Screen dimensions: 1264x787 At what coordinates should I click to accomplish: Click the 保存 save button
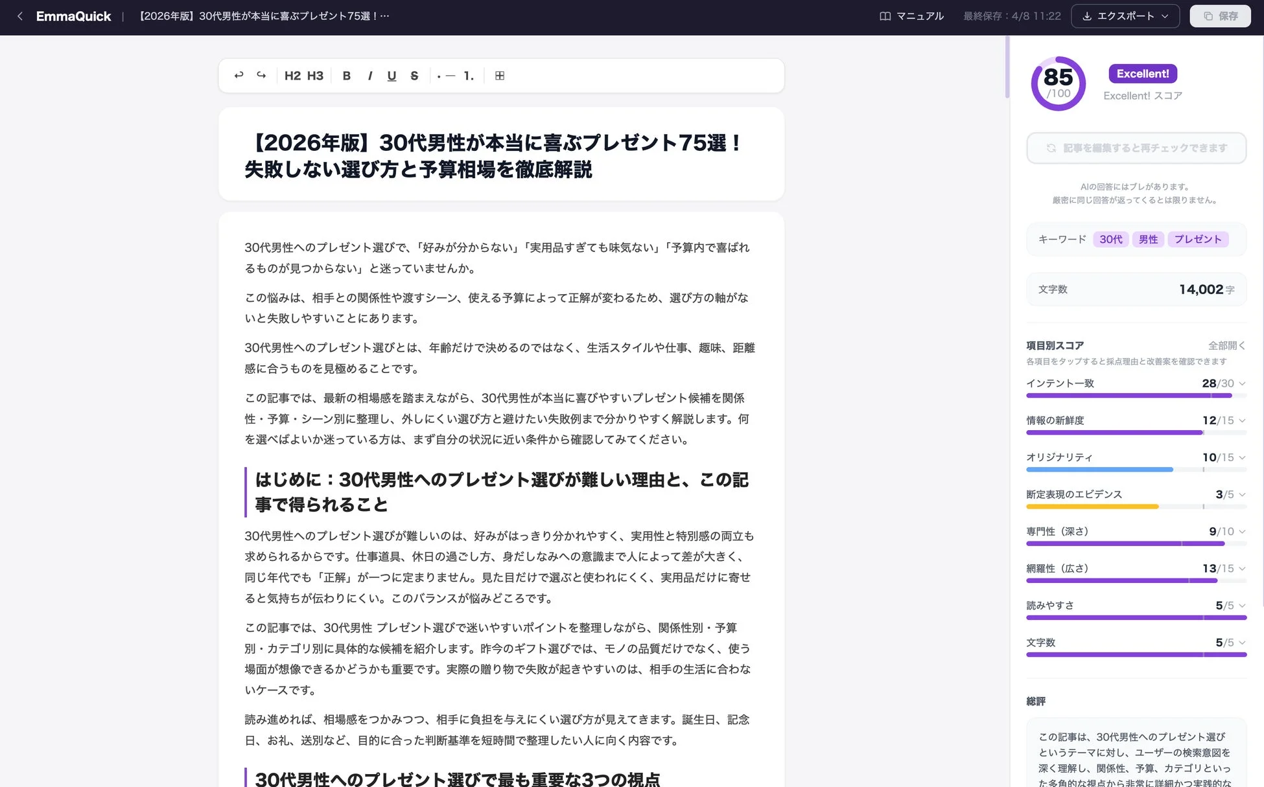(1220, 16)
